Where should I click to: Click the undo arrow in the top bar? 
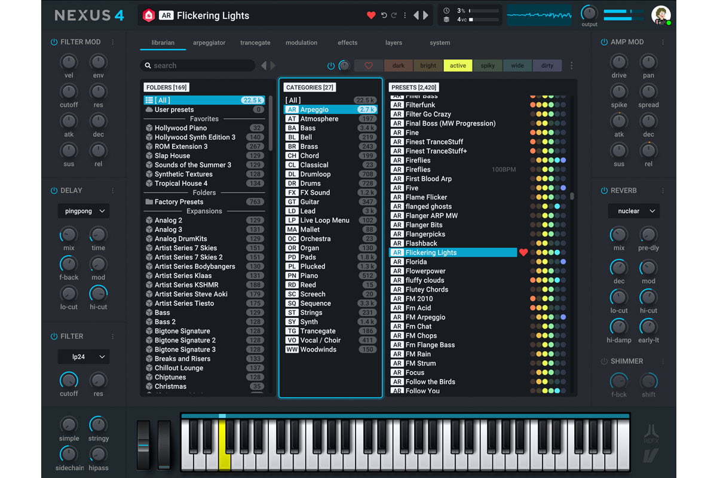tap(384, 16)
